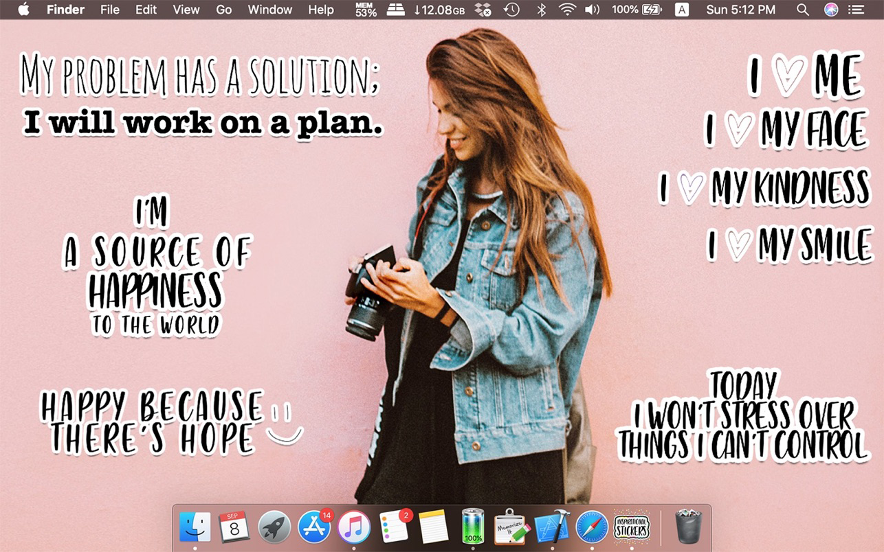884x552 pixels.
Task: Open the Apple menu
Action: [23, 10]
